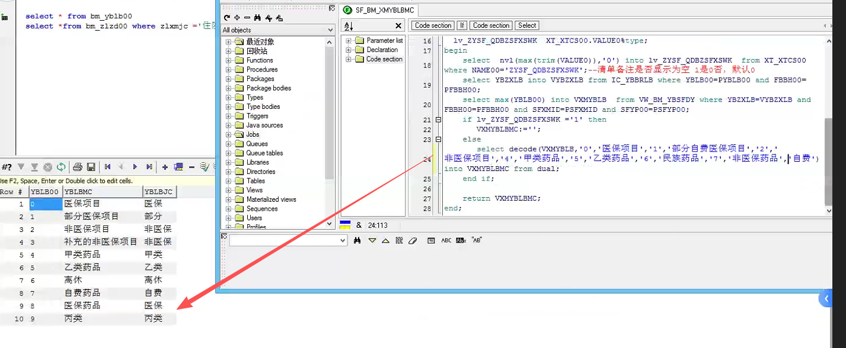The width and height of the screenshot is (846, 348).
Task: Expand Parameter list node in code contents
Action: (349, 41)
